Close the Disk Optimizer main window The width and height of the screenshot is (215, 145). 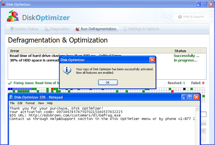[211, 4]
